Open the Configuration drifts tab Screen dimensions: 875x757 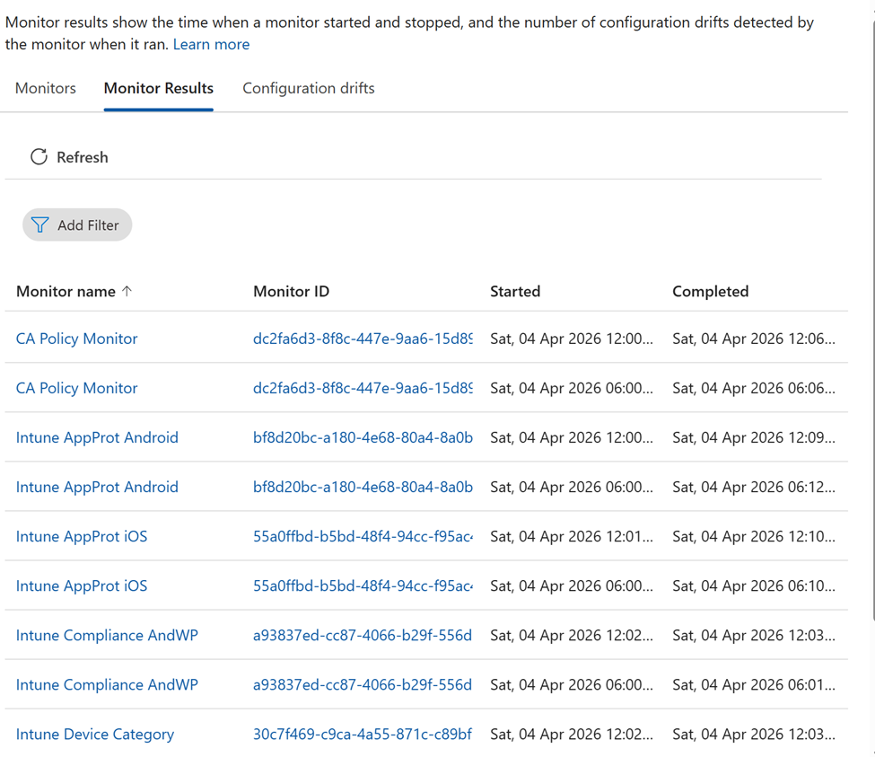[x=309, y=88]
